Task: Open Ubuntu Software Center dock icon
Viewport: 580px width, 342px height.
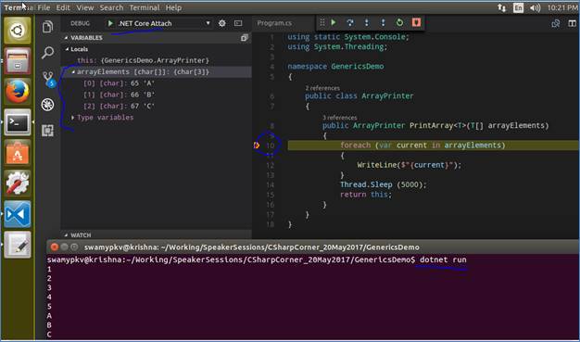Action: click(x=17, y=153)
